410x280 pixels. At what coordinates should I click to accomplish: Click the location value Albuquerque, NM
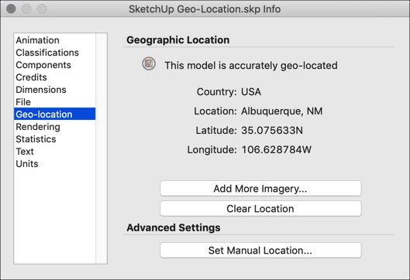click(x=281, y=111)
